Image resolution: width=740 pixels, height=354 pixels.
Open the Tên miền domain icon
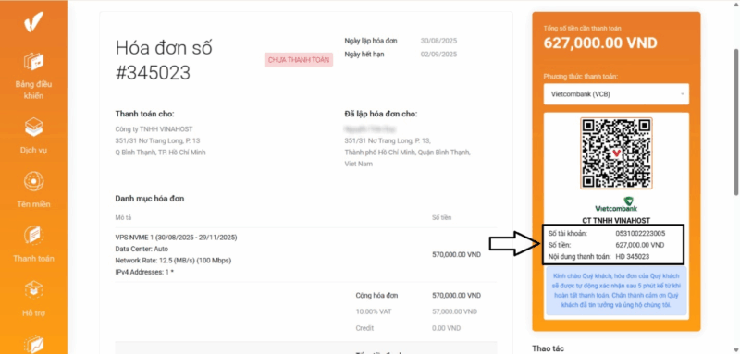click(33, 181)
